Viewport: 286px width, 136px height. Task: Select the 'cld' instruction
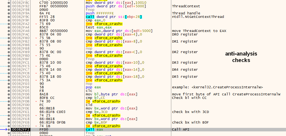(89, 105)
